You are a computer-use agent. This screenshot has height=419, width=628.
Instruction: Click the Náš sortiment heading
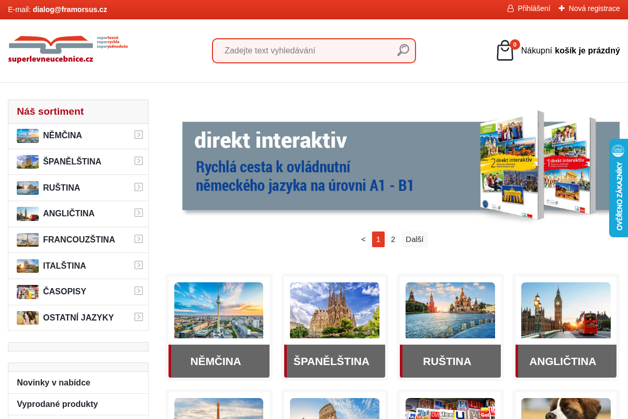coord(50,112)
